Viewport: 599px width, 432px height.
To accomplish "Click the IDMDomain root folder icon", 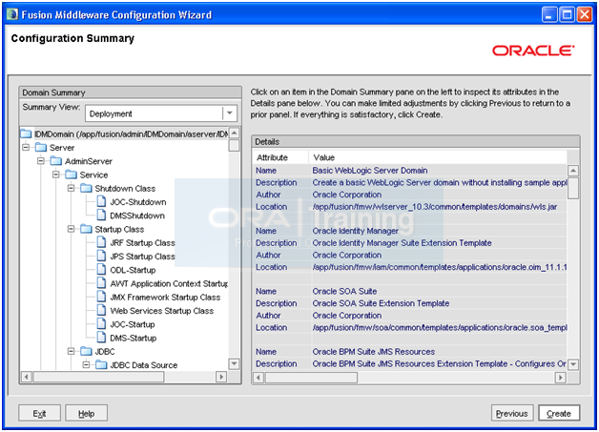I will click(x=26, y=134).
